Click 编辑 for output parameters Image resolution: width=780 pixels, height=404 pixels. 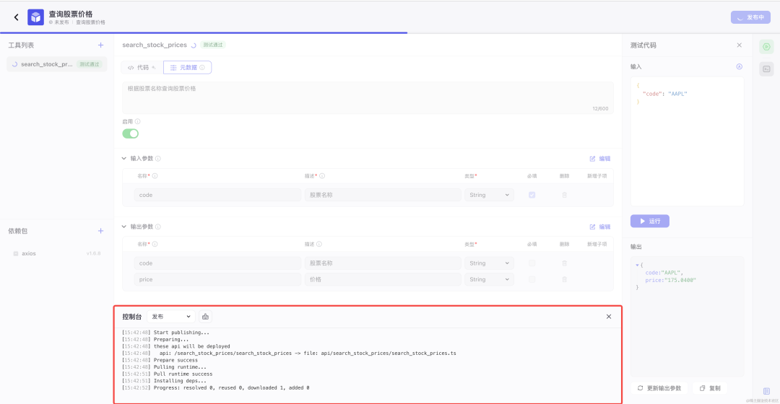(x=600, y=227)
